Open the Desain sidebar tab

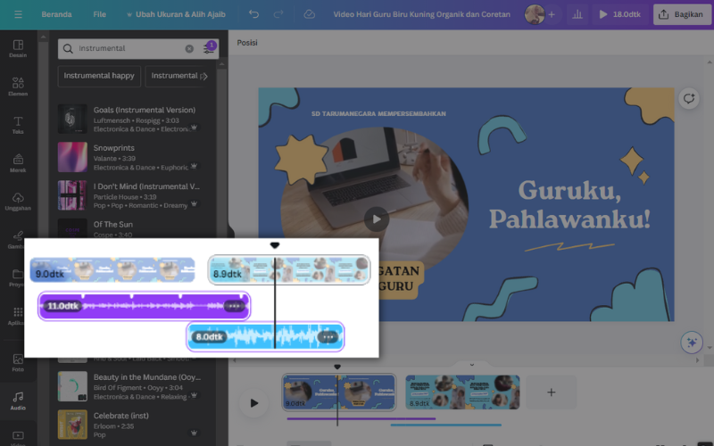point(18,49)
